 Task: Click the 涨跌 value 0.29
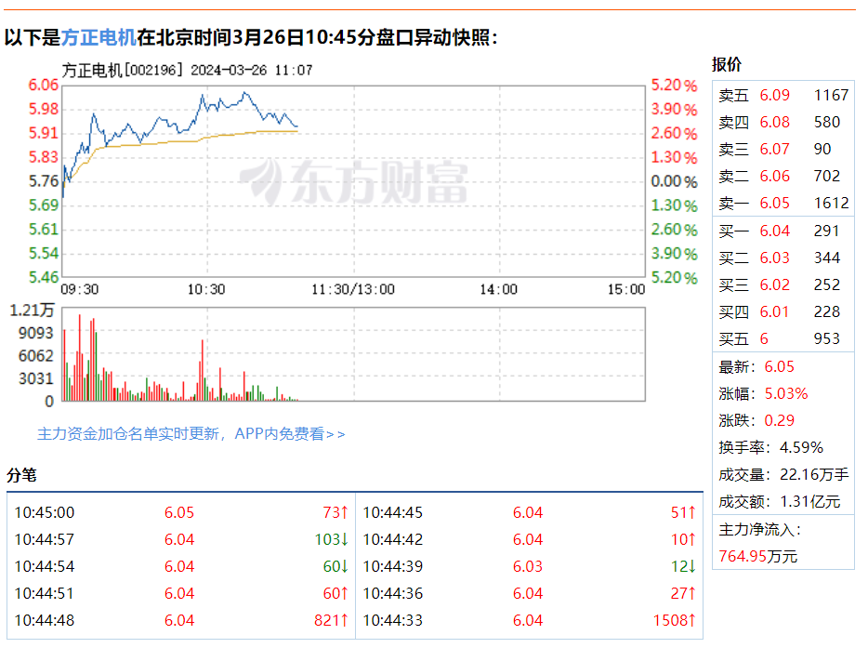tap(779, 421)
